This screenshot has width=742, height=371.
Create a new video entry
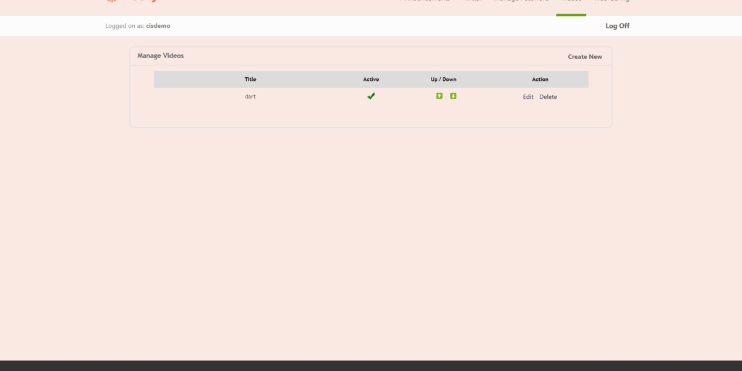click(x=584, y=57)
